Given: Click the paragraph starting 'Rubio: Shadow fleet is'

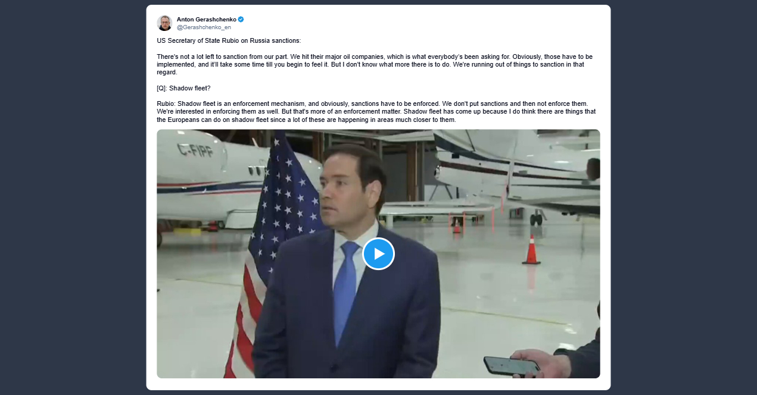Looking at the screenshot, I should coord(376,112).
